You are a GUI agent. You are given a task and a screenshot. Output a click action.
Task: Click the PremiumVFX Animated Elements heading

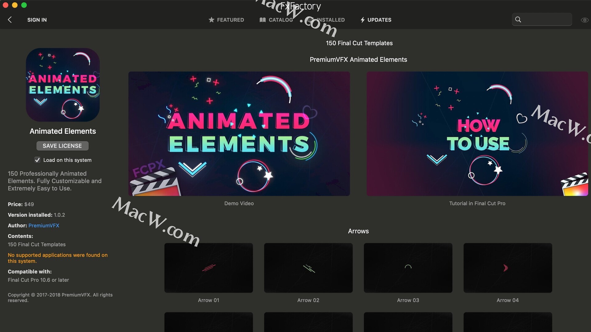click(x=358, y=60)
